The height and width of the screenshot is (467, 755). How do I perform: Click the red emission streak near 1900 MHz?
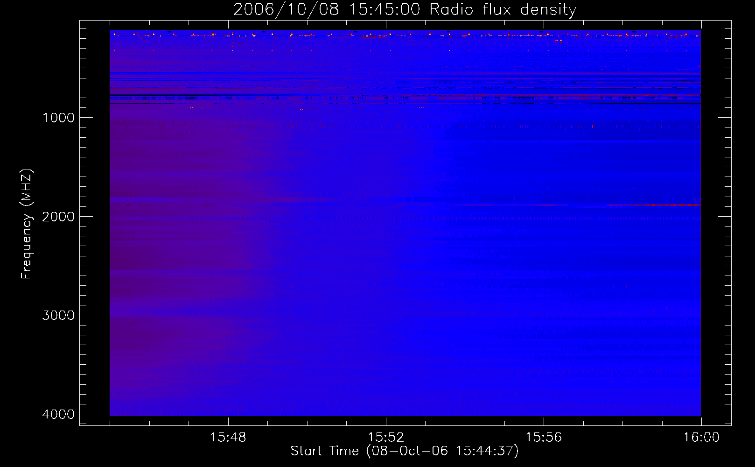click(653, 205)
